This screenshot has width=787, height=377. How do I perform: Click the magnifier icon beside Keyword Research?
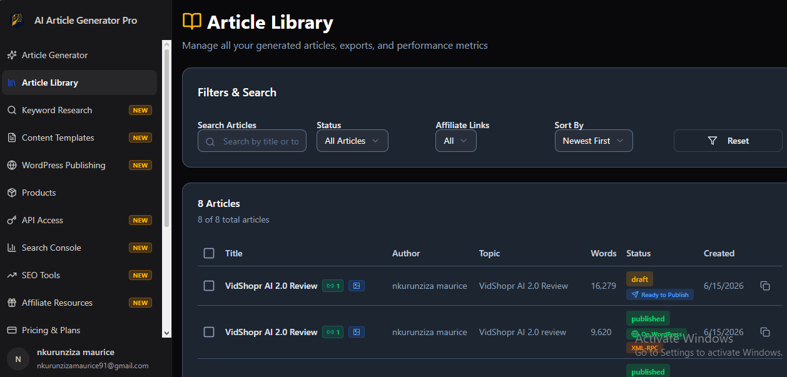click(x=11, y=110)
